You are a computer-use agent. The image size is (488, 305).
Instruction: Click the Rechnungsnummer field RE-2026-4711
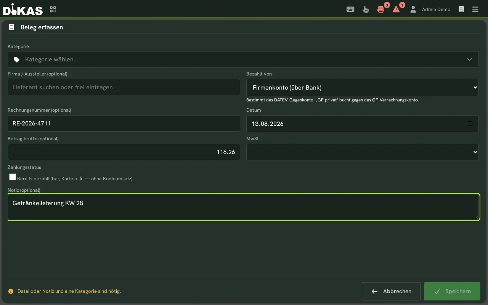coord(124,124)
